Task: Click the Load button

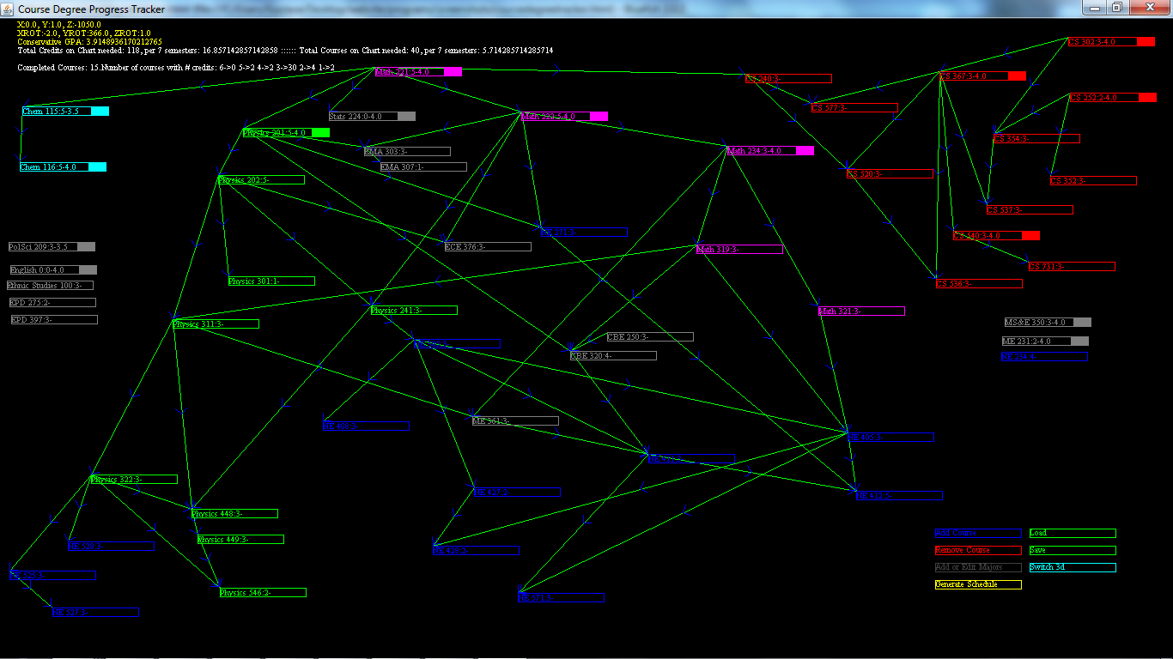Action: tap(1073, 533)
